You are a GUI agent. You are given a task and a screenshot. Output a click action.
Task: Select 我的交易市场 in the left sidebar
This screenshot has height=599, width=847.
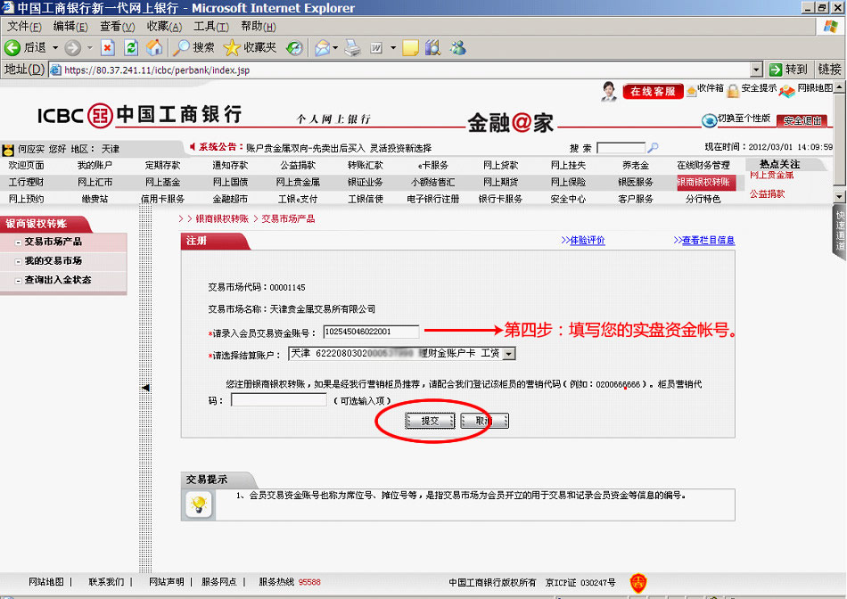pos(53,261)
